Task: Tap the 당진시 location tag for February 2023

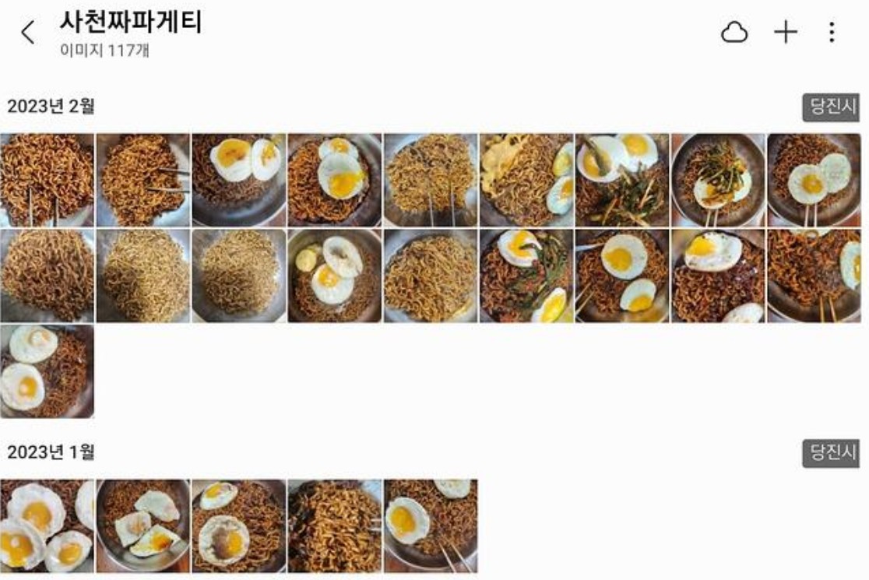Action: [831, 107]
